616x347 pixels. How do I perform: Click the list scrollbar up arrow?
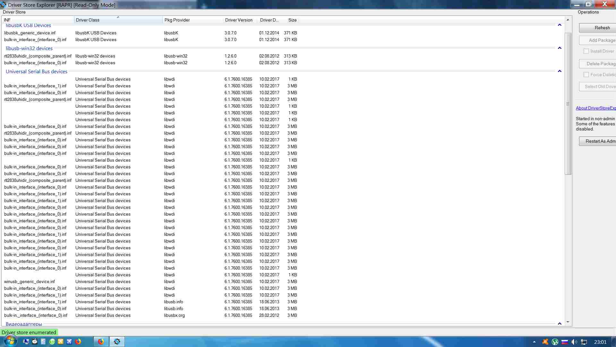pyautogui.click(x=568, y=20)
